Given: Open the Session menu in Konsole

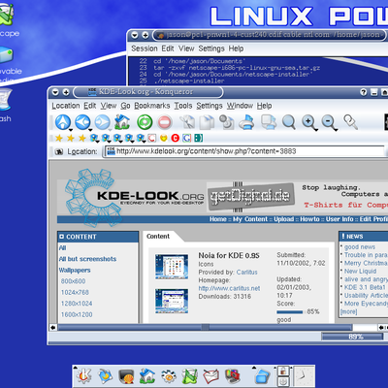Looking at the screenshot, I should click(145, 48).
